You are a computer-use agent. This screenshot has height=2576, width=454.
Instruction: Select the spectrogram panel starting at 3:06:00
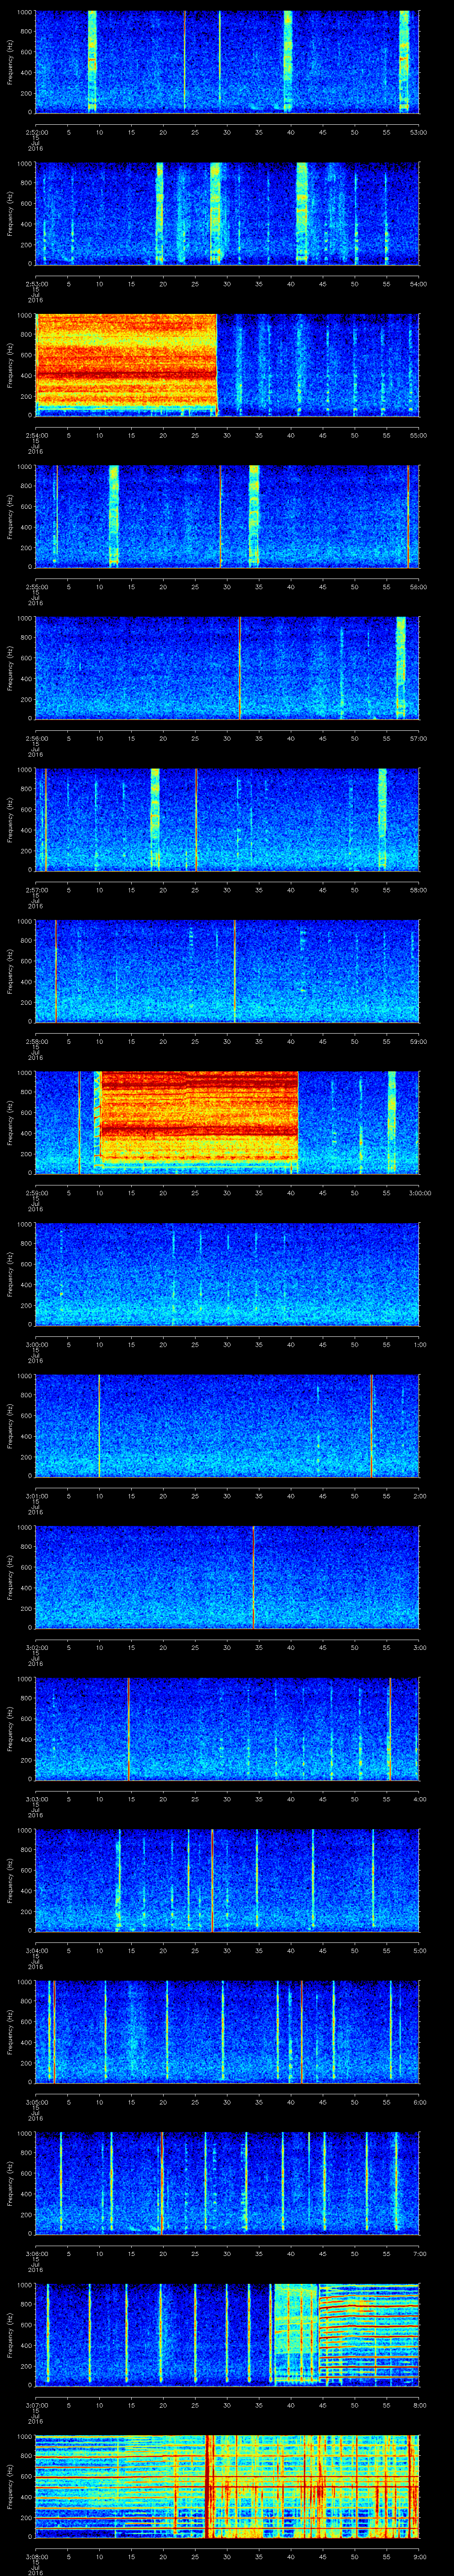pyautogui.click(x=227, y=2182)
